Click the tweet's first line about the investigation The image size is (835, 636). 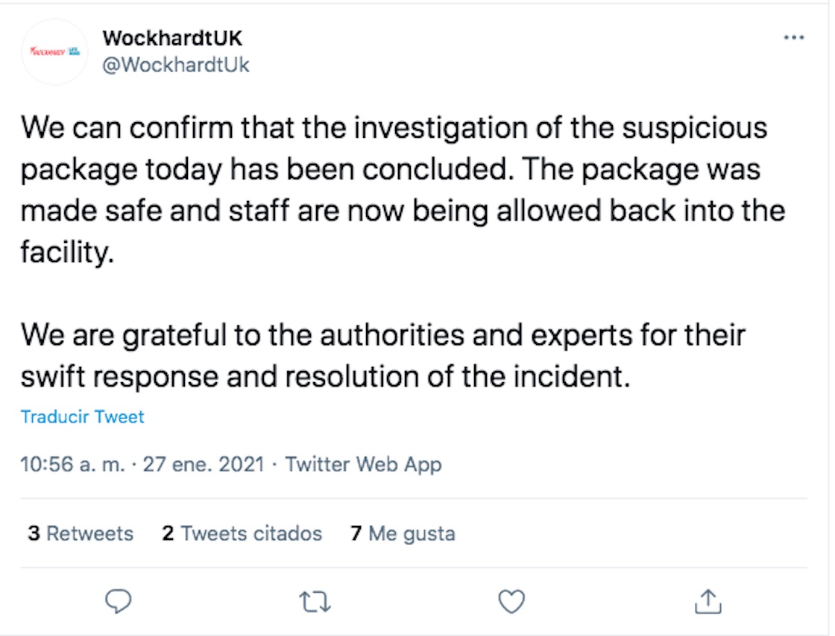click(394, 128)
